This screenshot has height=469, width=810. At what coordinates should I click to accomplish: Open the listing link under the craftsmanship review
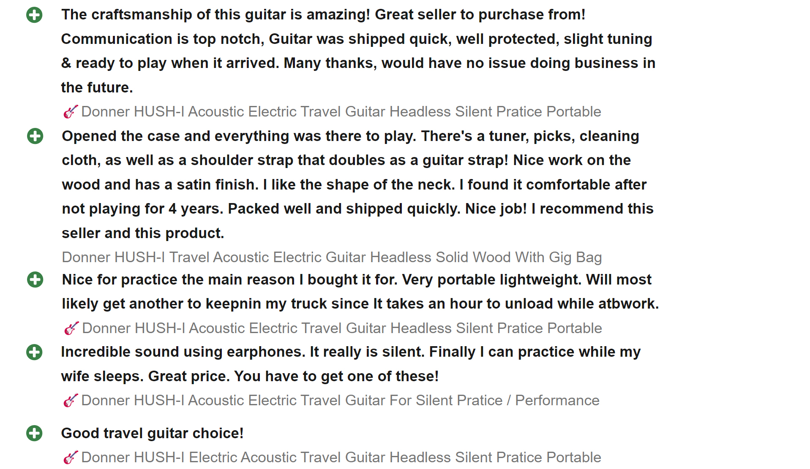(341, 112)
